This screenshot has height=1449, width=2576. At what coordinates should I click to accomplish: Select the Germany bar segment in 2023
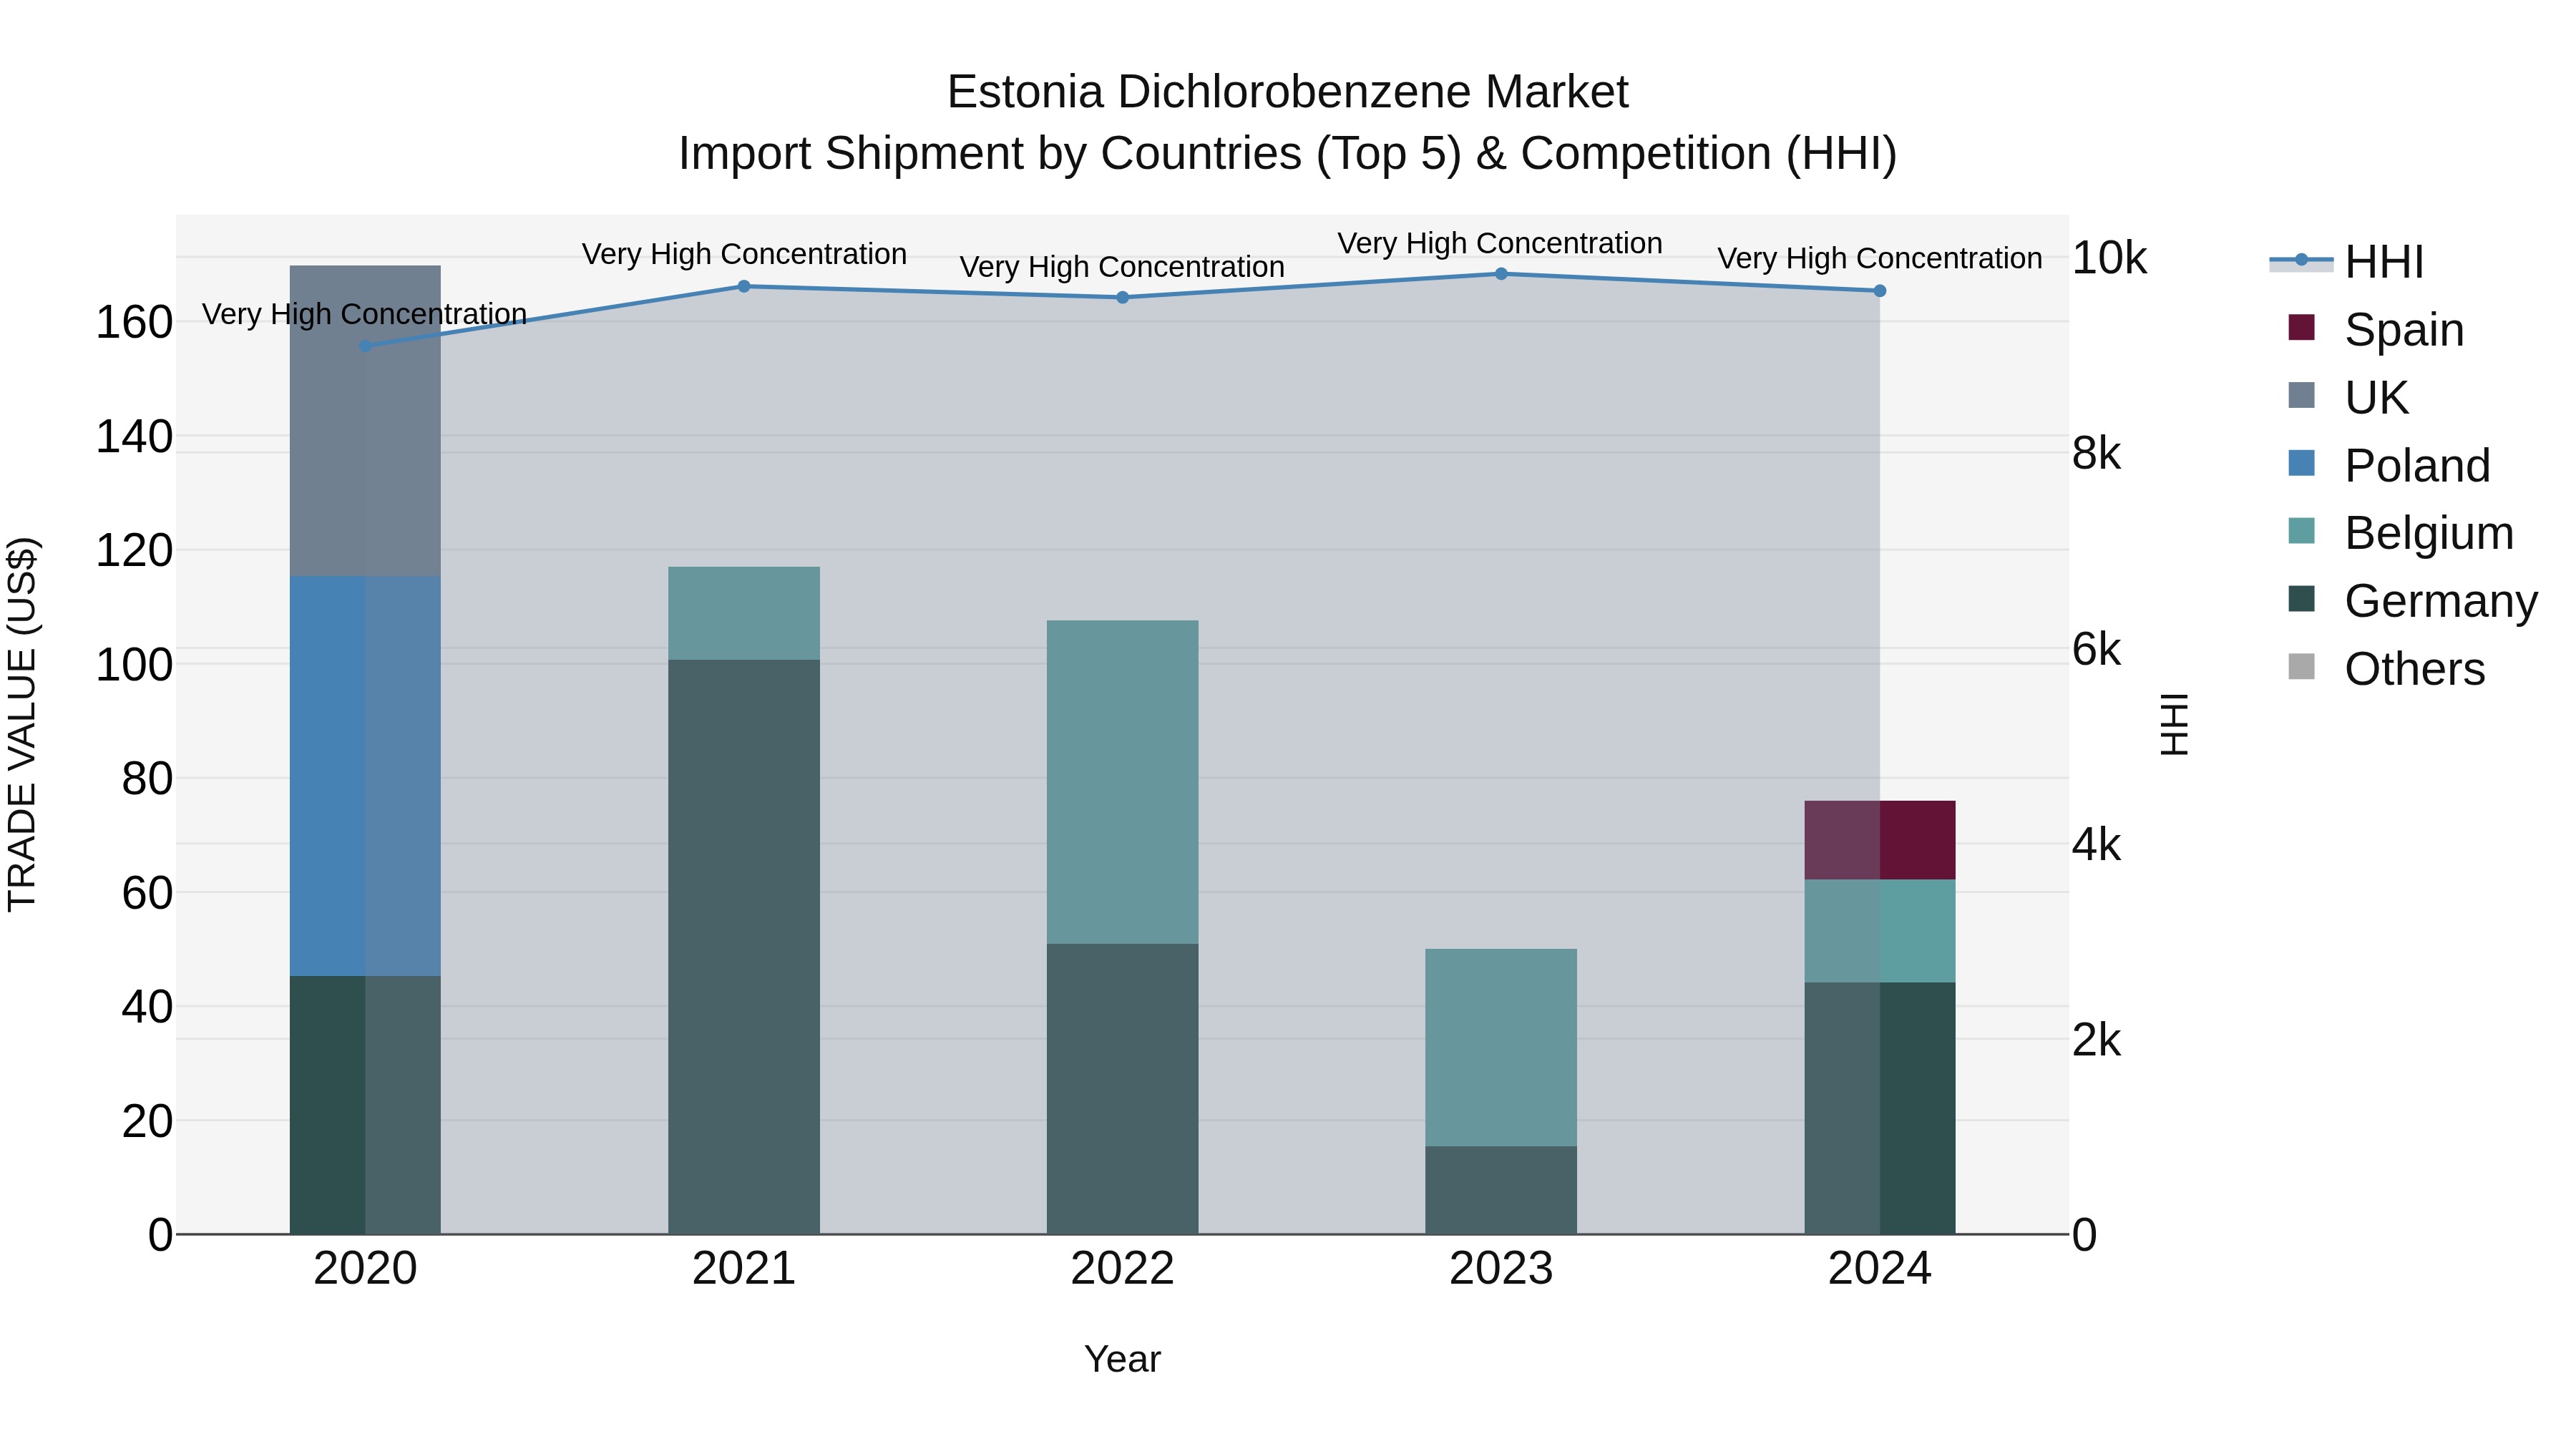(x=1501, y=1190)
